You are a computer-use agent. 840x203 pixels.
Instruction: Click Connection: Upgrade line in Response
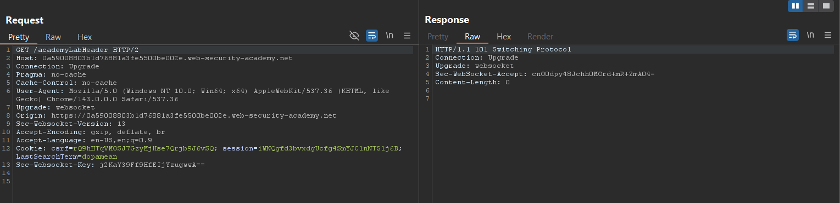477,57
